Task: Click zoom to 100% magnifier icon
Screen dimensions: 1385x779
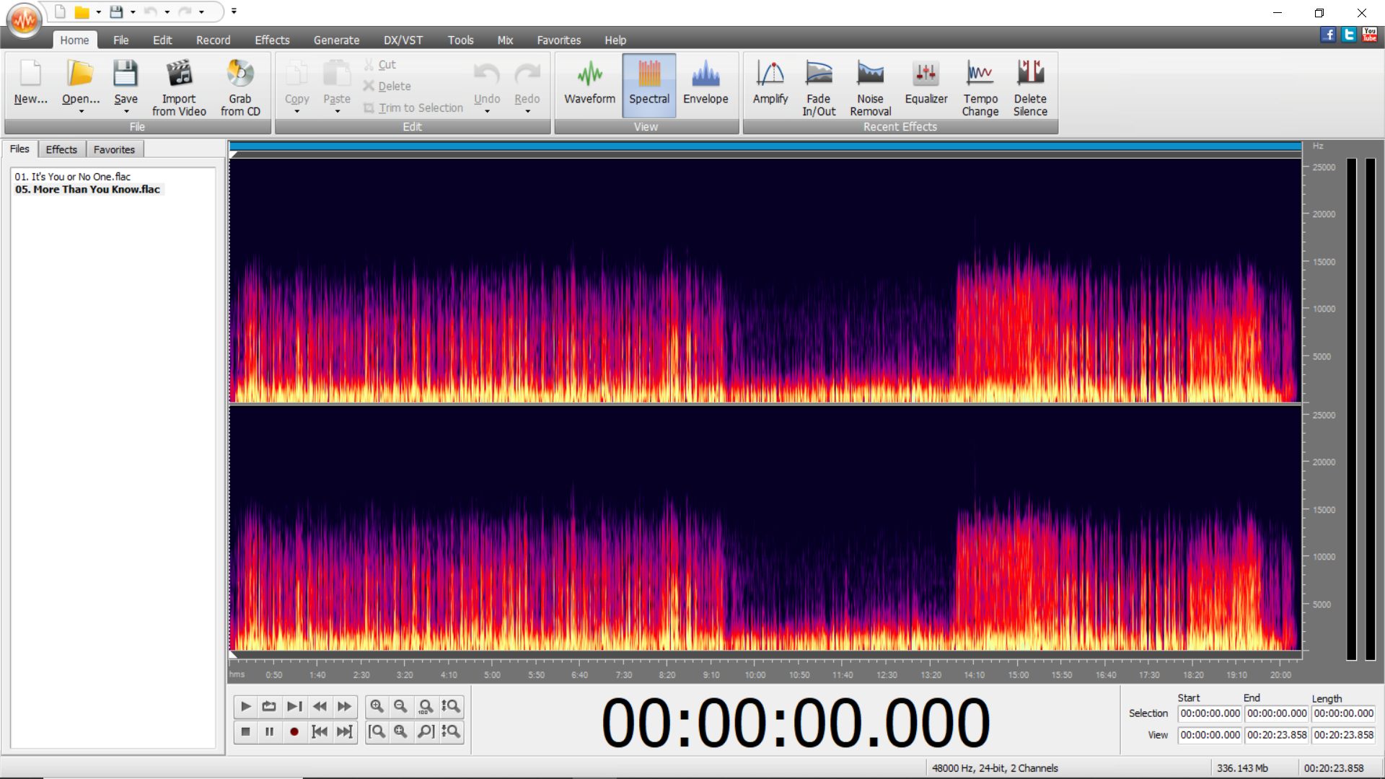Action: 426,707
